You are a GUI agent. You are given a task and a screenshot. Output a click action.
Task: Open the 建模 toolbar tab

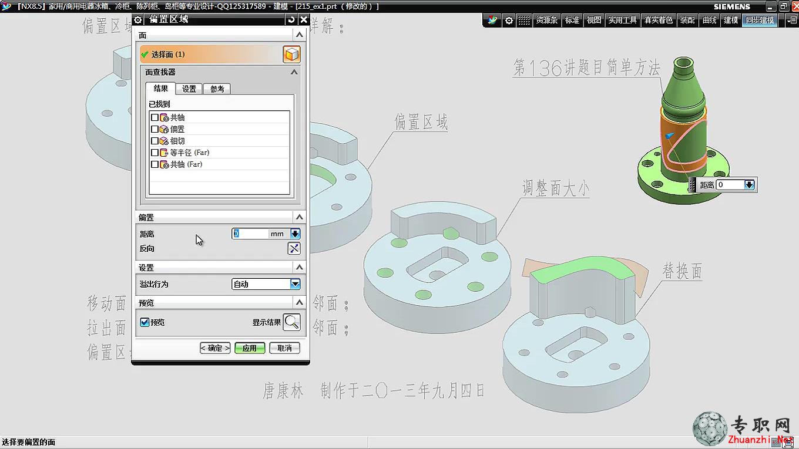[x=731, y=20]
